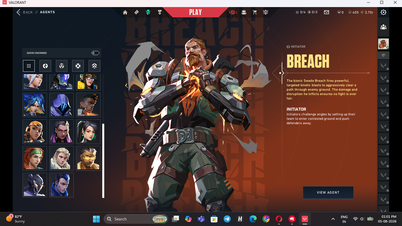Click the VIEW AGENT button
Image resolution: width=402 pixels, height=226 pixels.
point(328,192)
